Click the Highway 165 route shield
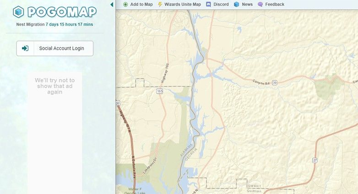This screenshot has width=358, height=194. tap(160, 91)
